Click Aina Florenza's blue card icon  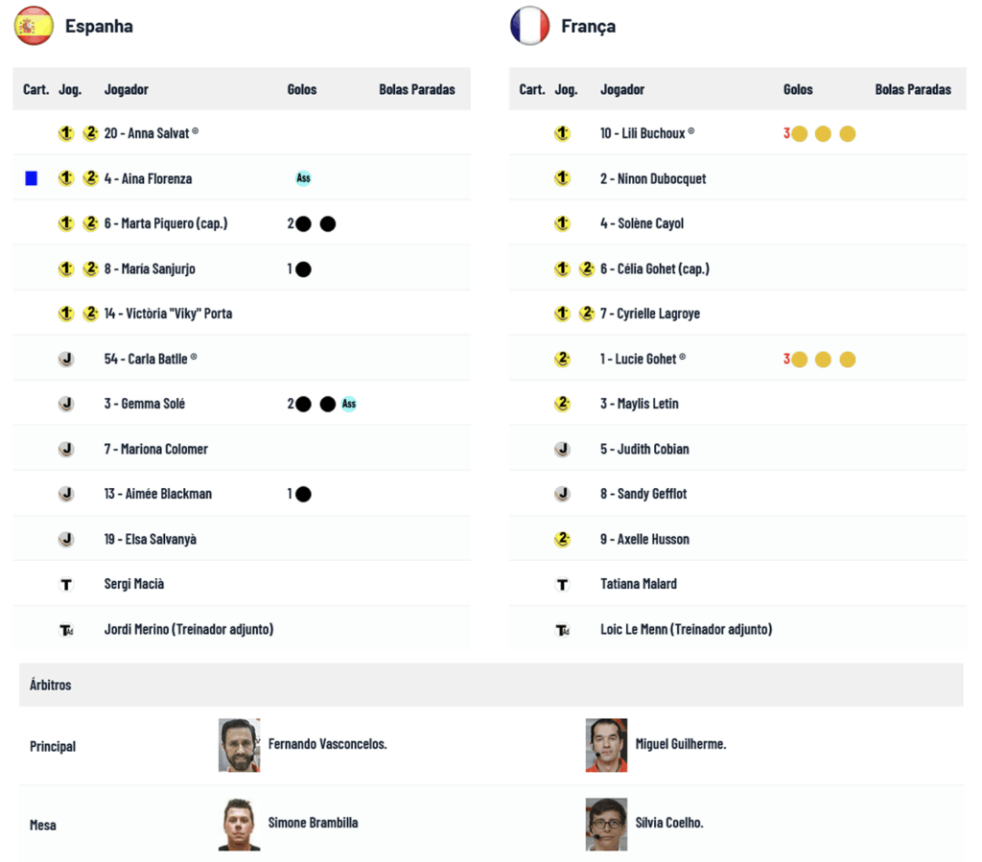pos(32,178)
